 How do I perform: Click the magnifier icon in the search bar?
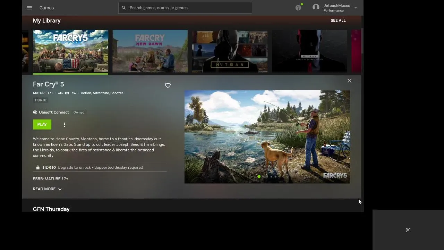click(x=124, y=8)
